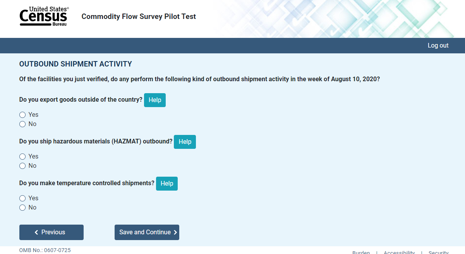The width and height of the screenshot is (465, 254).
Task: Open Help for the export goods question
Action: point(154,100)
